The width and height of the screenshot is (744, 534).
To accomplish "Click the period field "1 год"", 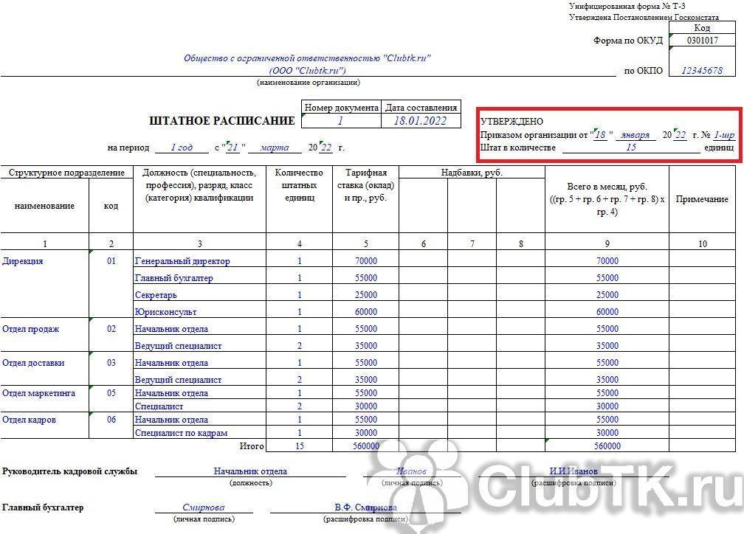I will [x=182, y=148].
